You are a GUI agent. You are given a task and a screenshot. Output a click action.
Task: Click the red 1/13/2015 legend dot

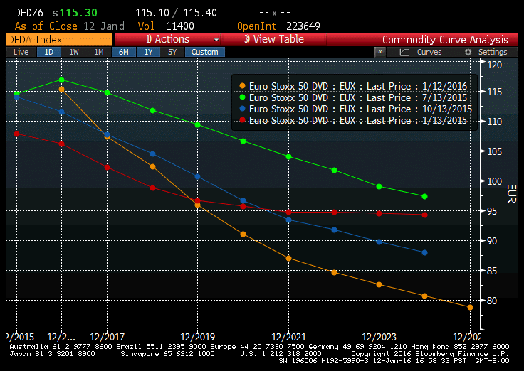coord(242,120)
